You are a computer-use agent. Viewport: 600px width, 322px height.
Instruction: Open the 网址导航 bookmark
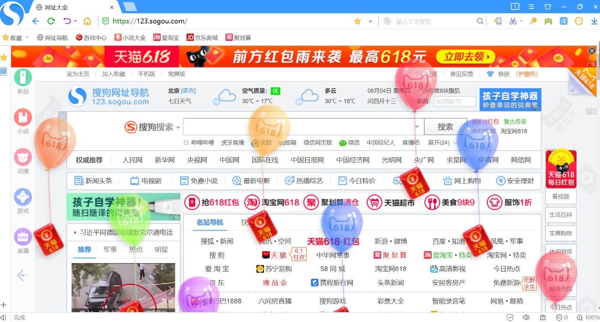tap(52, 38)
